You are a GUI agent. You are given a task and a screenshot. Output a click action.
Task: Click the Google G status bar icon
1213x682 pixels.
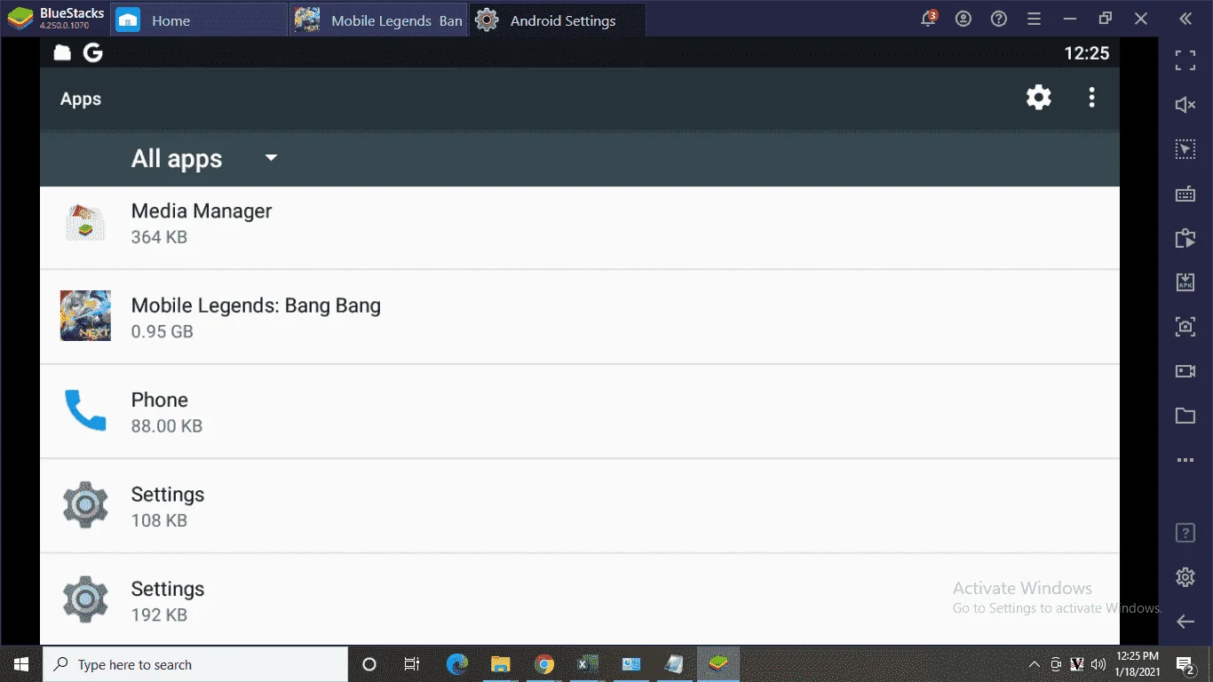pyautogui.click(x=93, y=53)
